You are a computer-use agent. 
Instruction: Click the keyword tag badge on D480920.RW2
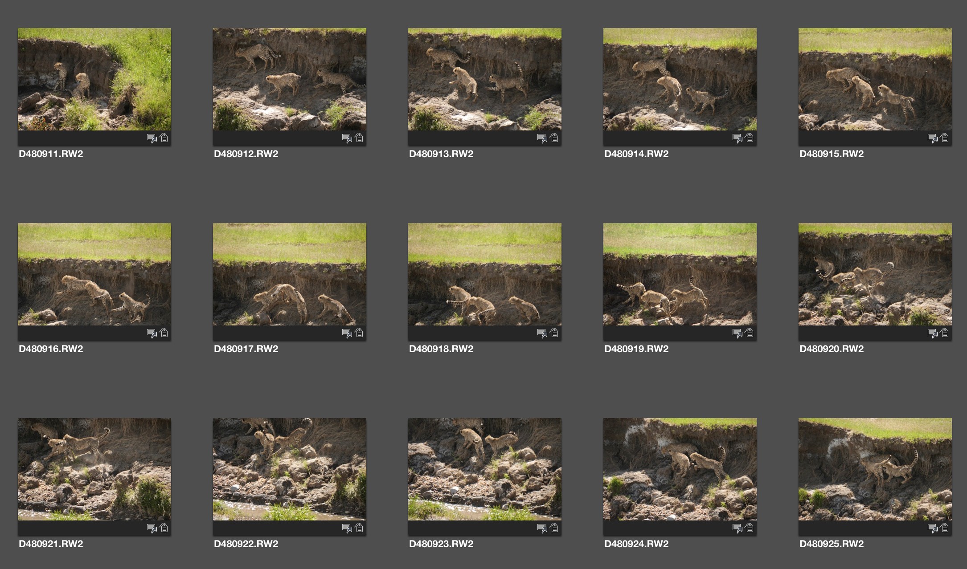pos(945,333)
